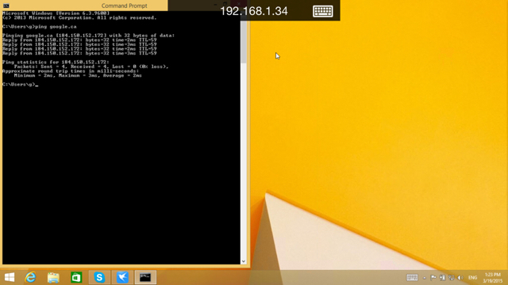Image resolution: width=508 pixels, height=285 pixels.
Task: Open the blue bird app on taskbar
Action: (122, 277)
